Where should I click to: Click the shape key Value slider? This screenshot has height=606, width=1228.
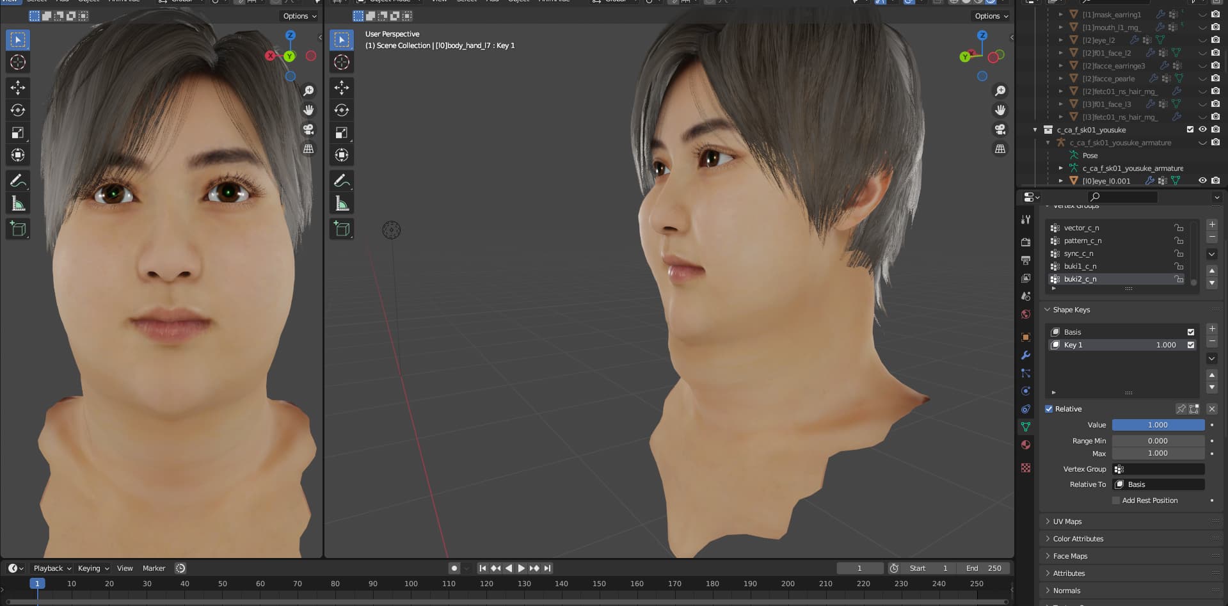click(1158, 425)
